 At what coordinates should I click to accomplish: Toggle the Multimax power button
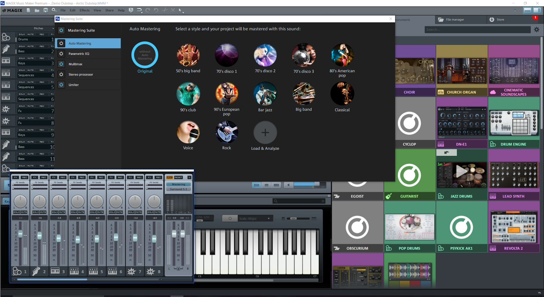pyautogui.click(x=61, y=64)
